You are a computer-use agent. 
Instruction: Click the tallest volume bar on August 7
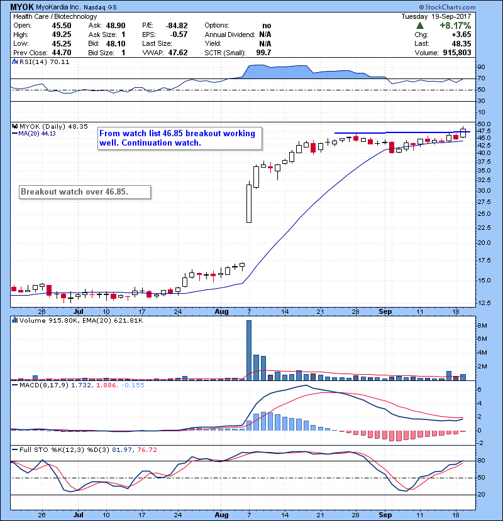click(249, 350)
